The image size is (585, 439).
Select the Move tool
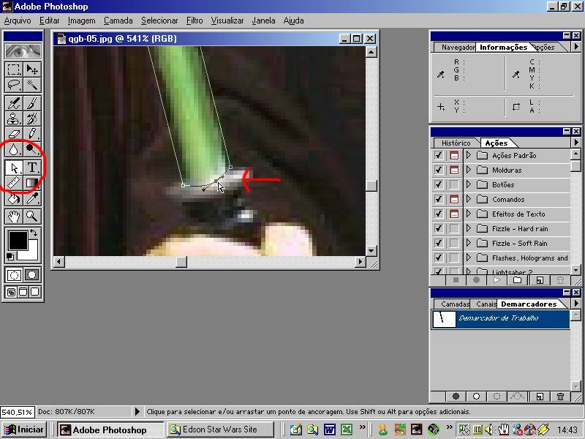(32, 70)
